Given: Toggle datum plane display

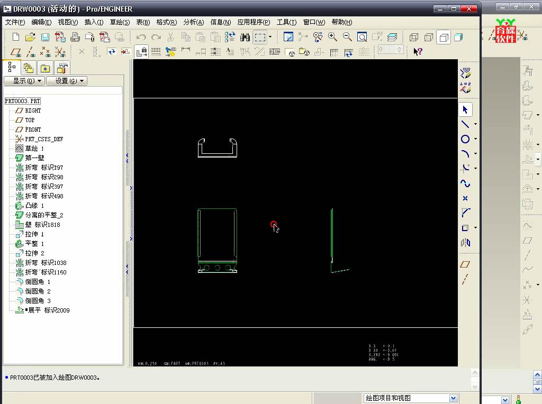Looking at the screenshot, I should 16,52.
